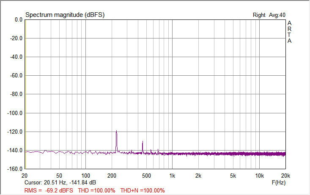Click the 'Avg:40' averaging label

point(277,15)
